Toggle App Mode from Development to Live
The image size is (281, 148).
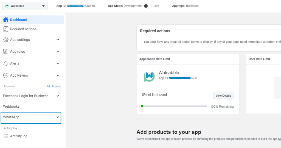147,6
